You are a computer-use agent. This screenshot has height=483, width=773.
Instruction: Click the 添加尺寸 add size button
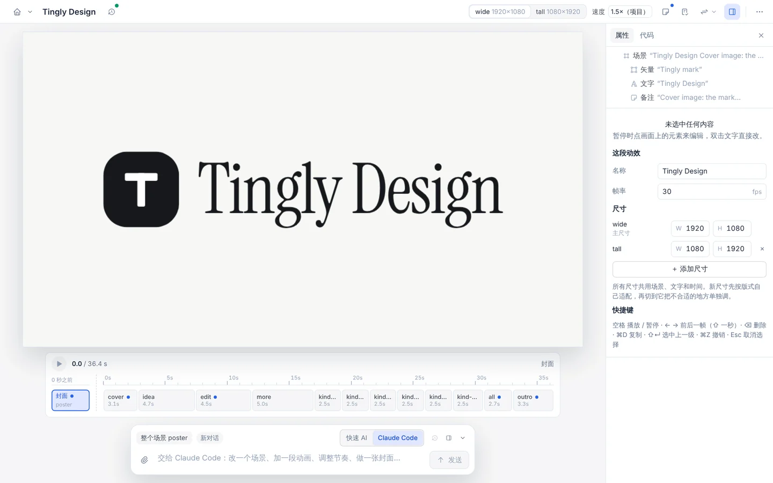(689, 269)
